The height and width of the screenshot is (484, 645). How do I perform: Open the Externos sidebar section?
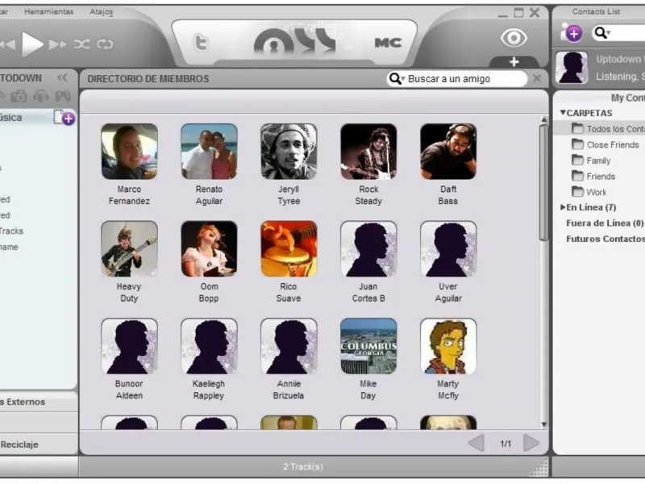(39, 401)
